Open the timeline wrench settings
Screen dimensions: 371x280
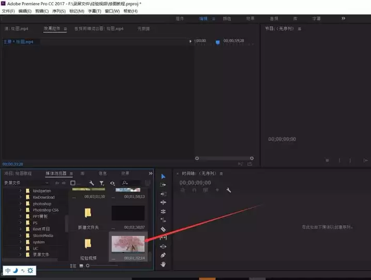point(228,190)
